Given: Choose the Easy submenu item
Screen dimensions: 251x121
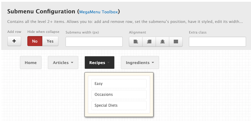Looking at the screenshot, I should pyautogui.click(x=119, y=83).
